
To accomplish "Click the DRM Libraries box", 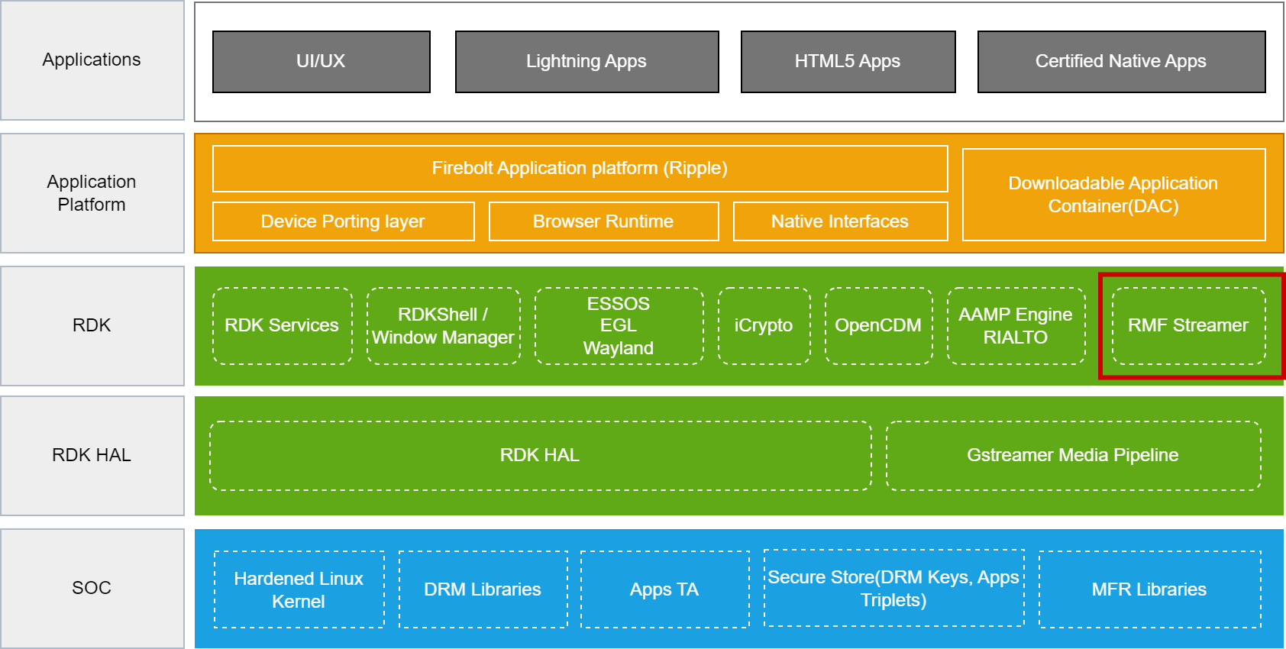I will [x=483, y=589].
